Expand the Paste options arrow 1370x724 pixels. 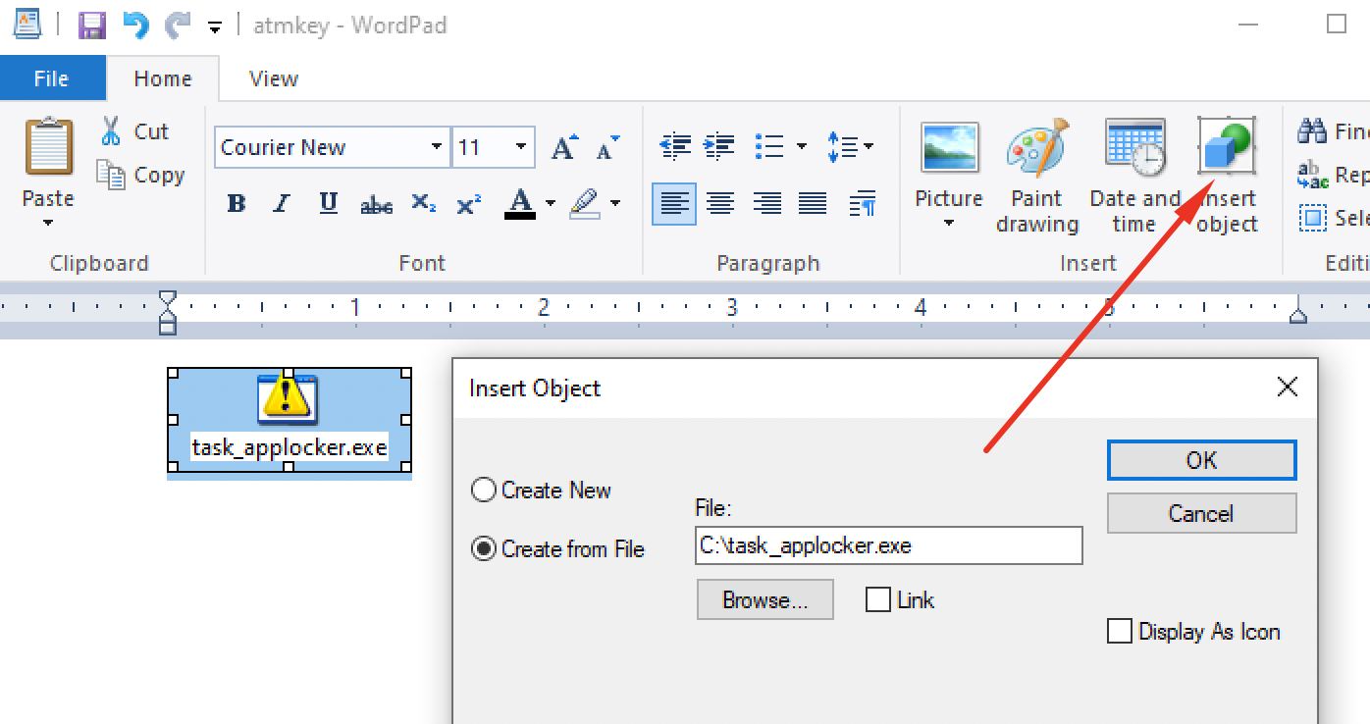coord(48,224)
